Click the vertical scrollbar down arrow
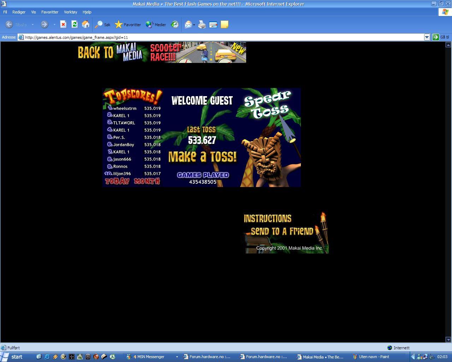 (x=448, y=340)
